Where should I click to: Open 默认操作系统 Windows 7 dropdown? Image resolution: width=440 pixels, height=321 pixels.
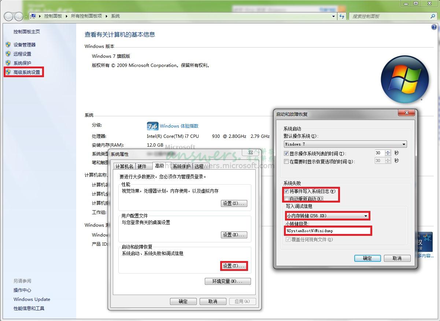345,144
